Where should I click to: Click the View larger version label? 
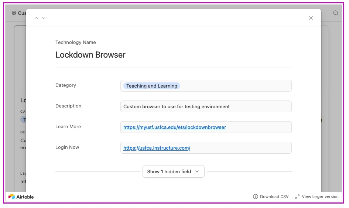(x=320, y=197)
